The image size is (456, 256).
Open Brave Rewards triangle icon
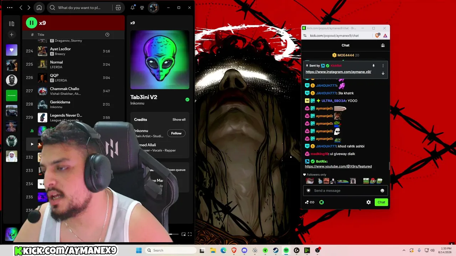[x=385, y=36]
